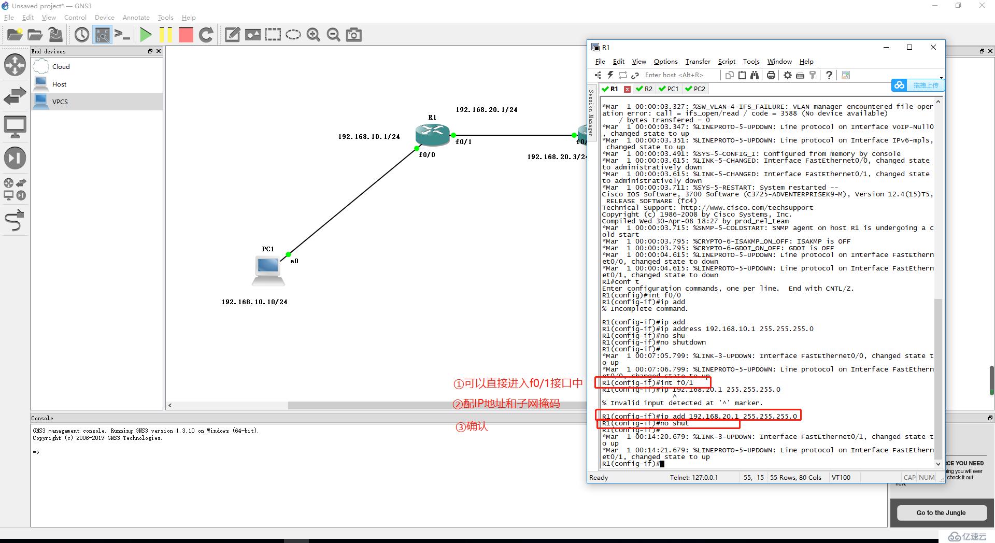
Task: Click the Help question mark icon
Action: point(829,75)
